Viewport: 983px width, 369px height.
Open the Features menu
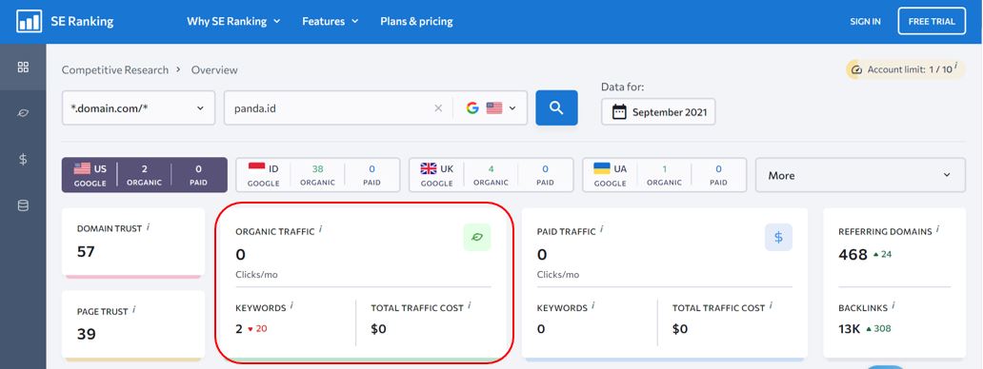(331, 21)
